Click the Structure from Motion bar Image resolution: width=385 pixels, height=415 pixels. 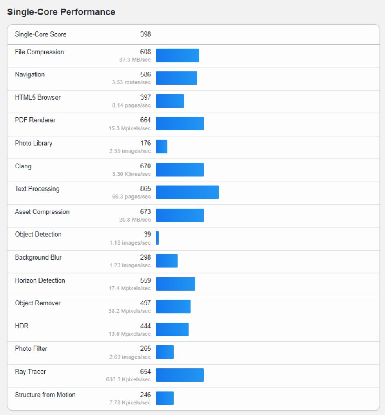165,398
